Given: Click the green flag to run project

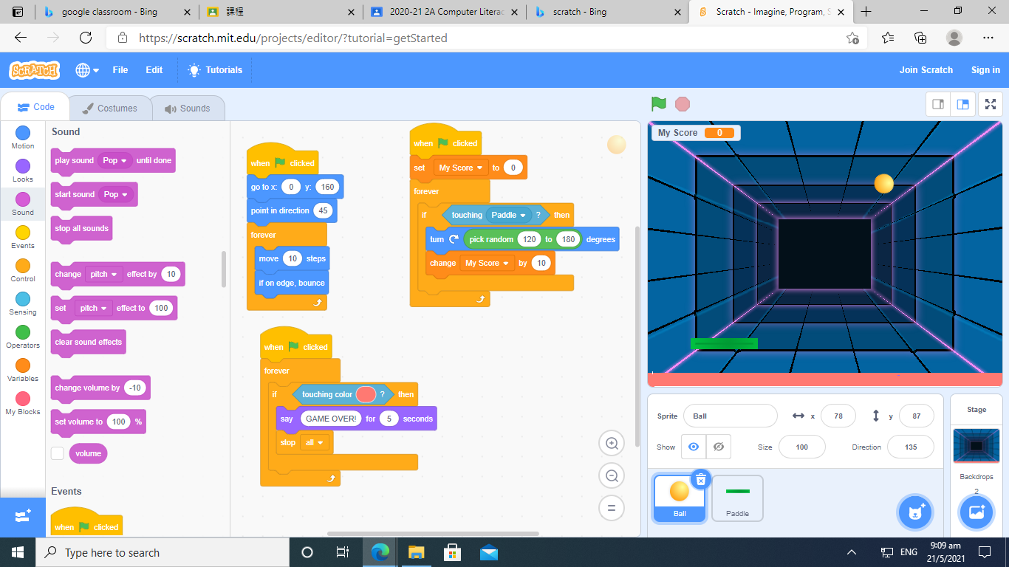Looking at the screenshot, I should click(x=658, y=104).
